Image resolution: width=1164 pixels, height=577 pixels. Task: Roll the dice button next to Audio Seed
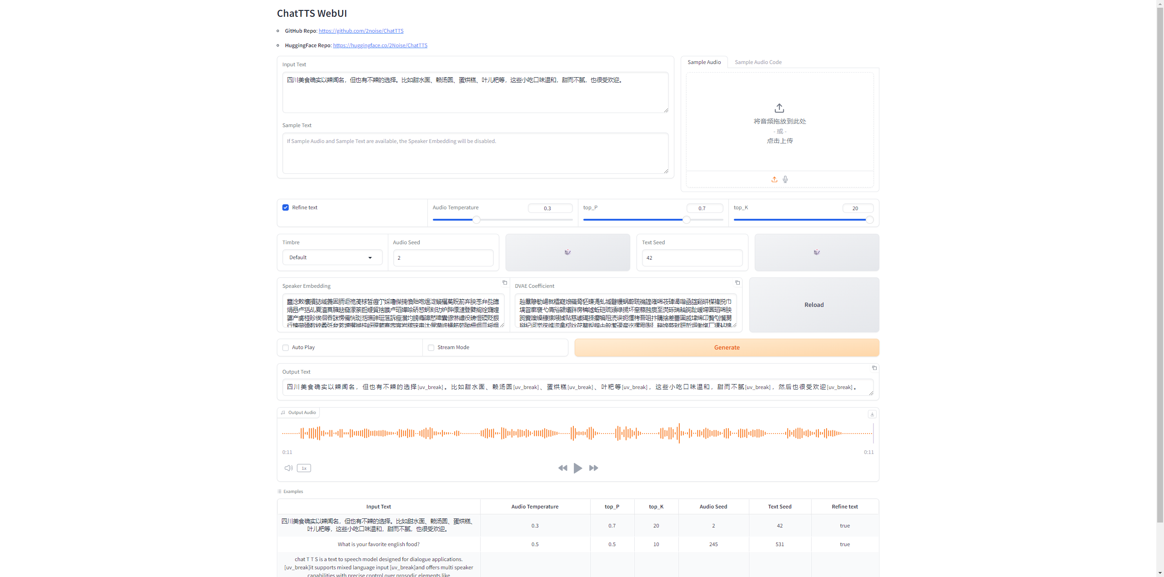pyautogui.click(x=567, y=252)
